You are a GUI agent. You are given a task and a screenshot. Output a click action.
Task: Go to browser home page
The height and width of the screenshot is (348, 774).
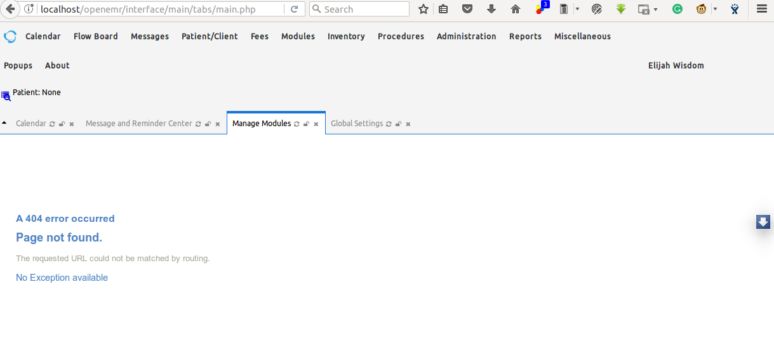(516, 9)
